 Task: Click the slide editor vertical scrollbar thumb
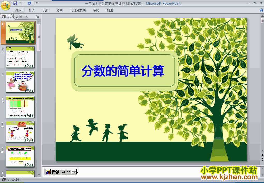pyautogui.click(x=262, y=21)
